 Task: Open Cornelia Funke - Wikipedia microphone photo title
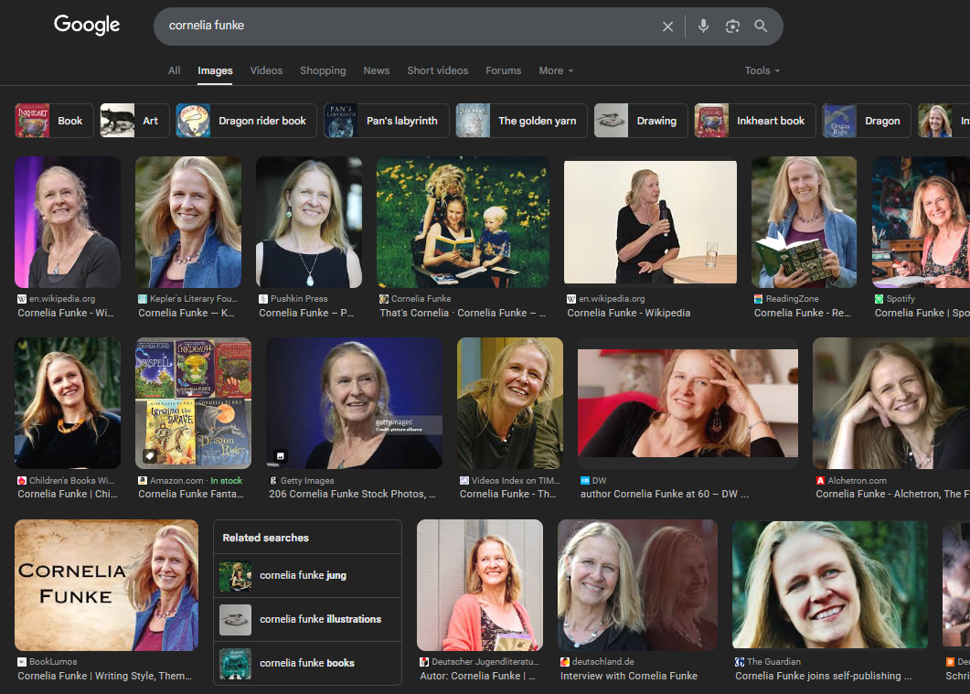click(628, 313)
